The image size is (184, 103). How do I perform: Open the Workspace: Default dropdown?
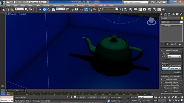[x=38, y=2]
